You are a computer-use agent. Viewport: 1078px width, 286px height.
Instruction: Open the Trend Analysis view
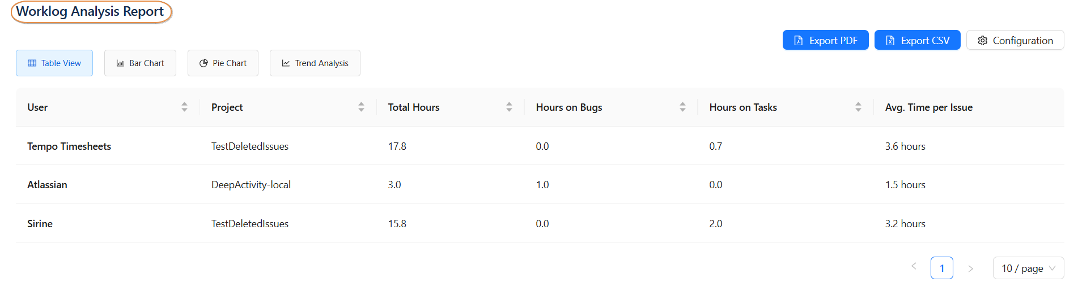[x=315, y=63]
